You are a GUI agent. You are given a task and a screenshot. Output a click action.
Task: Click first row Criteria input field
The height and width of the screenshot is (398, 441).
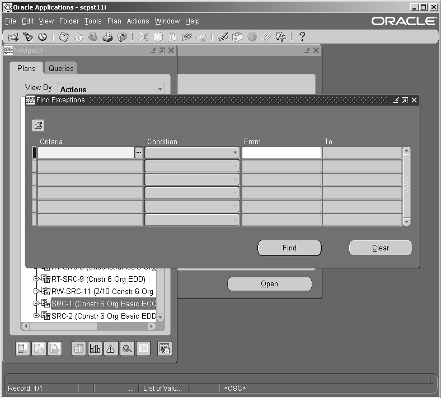tap(86, 153)
